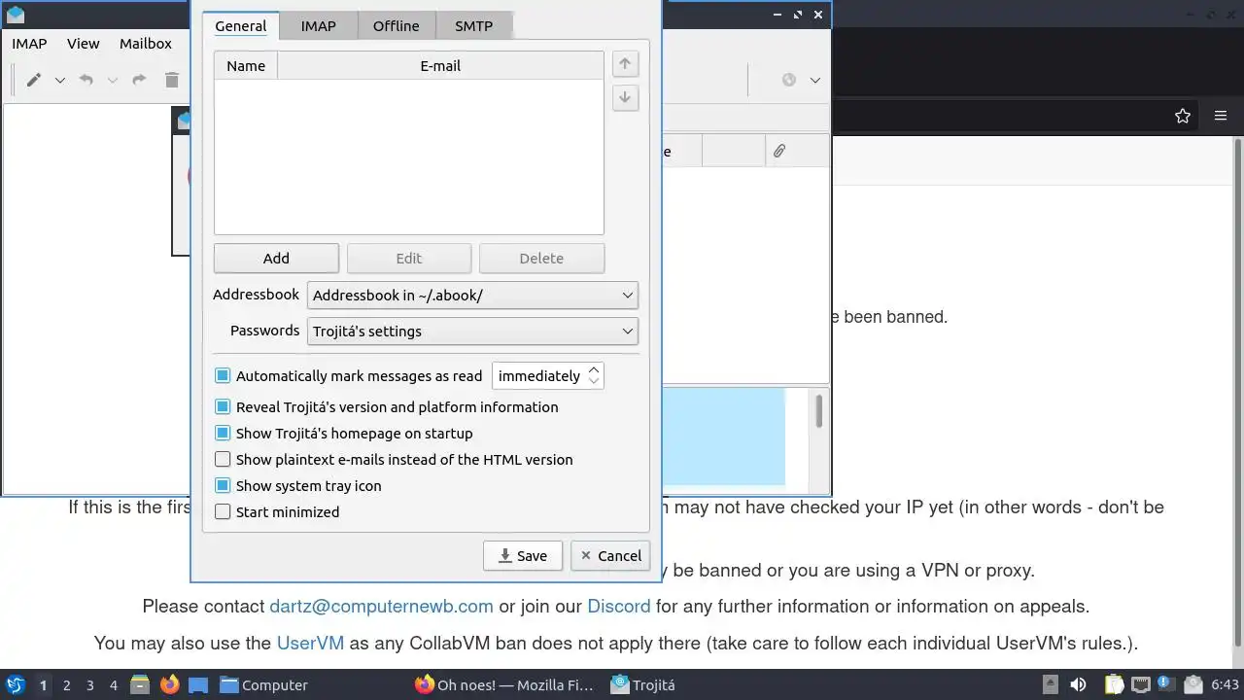Image resolution: width=1244 pixels, height=700 pixels.
Task: Click the network globe icon in Trojitá toolbar
Action: pos(789,80)
